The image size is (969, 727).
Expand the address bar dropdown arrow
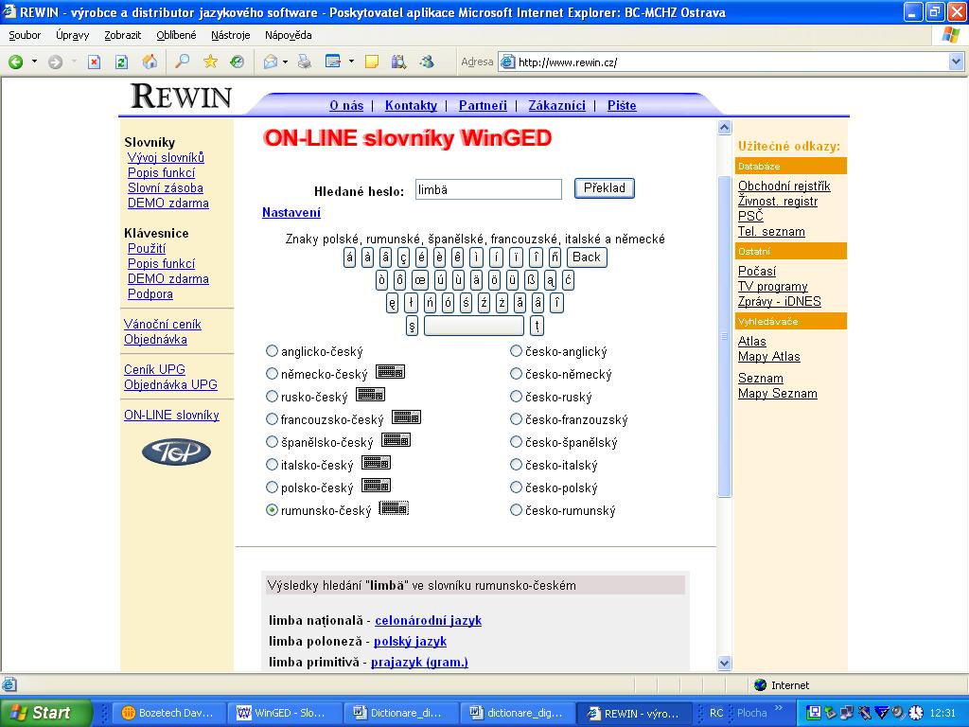pyautogui.click(x=956, y=62)
